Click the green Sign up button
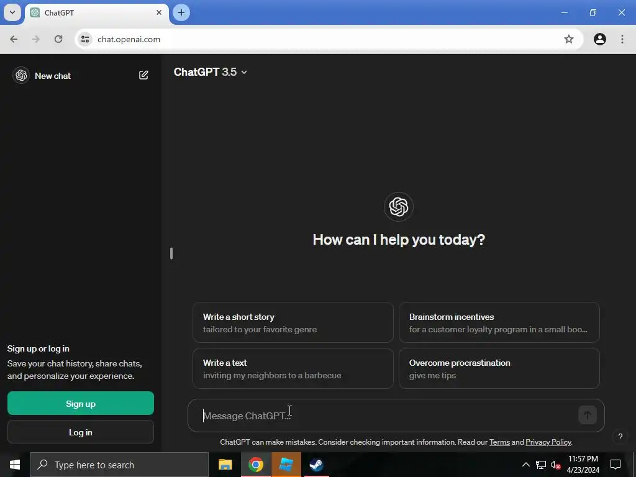Image resolution: width=636 pixels, height=477 pixels. tap(81, 403)
